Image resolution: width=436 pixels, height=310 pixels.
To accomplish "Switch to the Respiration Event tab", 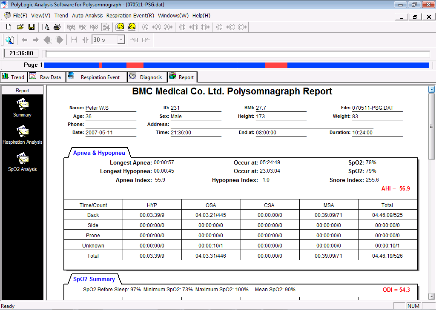I will point(97,77).
